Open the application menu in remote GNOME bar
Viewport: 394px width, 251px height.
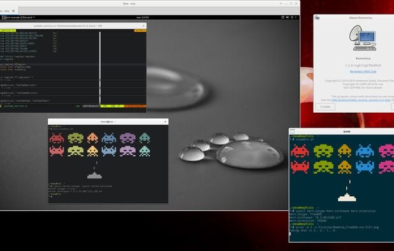18,17
